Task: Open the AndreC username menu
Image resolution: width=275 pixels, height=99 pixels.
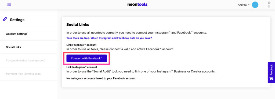Action: (x=242, y=5)
